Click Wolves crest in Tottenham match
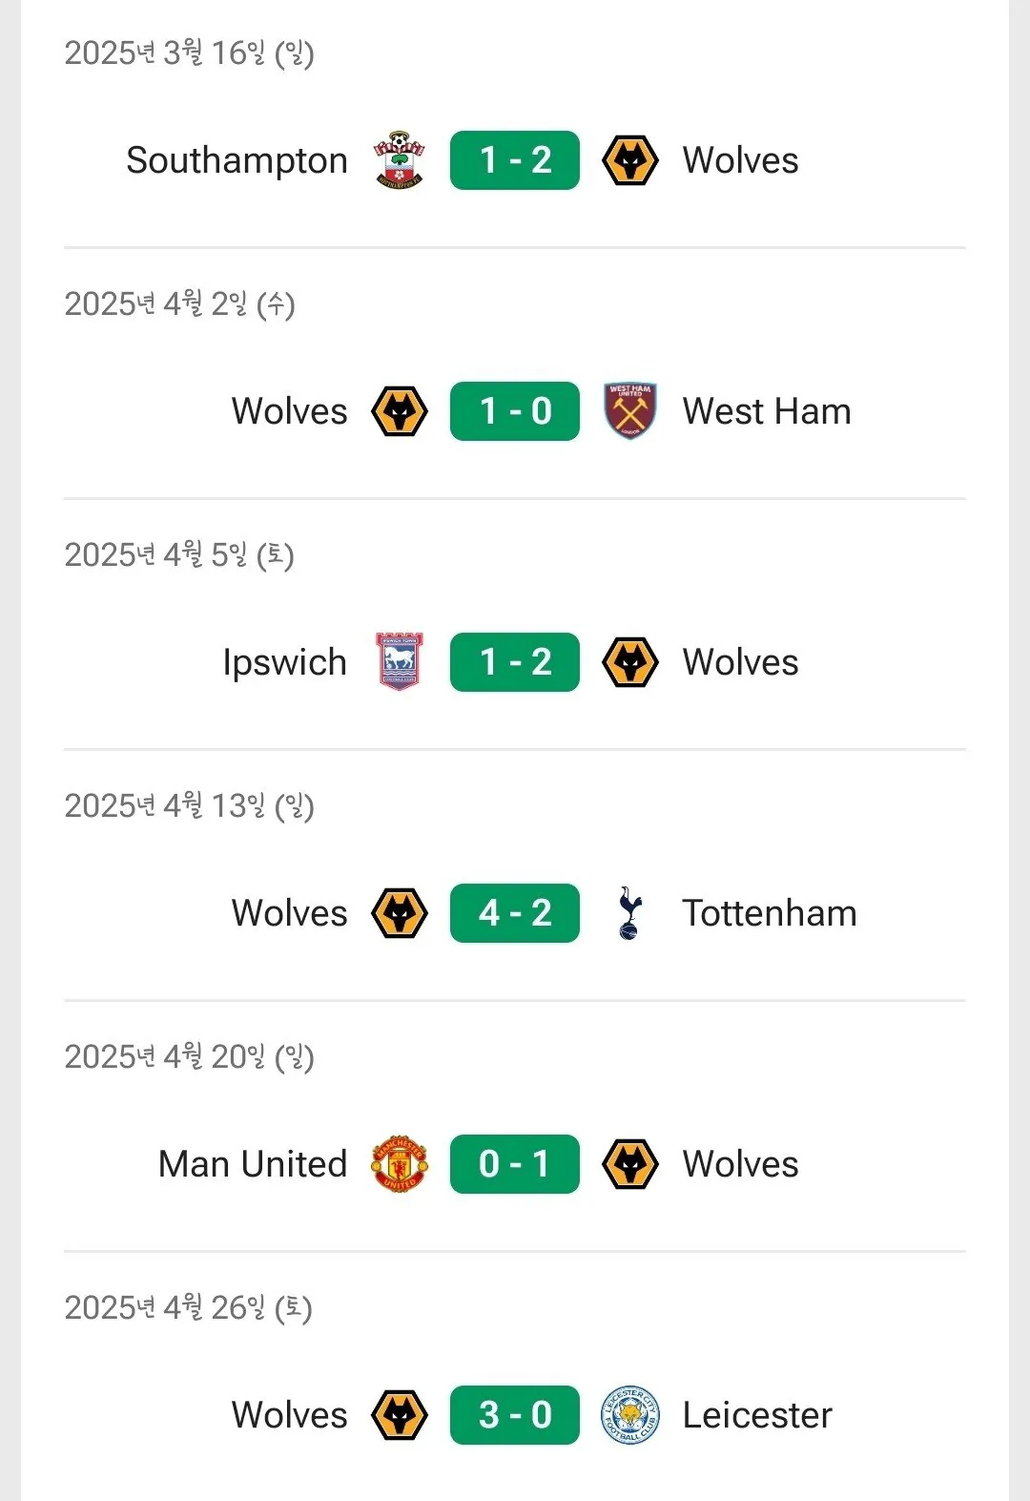 click(399, 913)
